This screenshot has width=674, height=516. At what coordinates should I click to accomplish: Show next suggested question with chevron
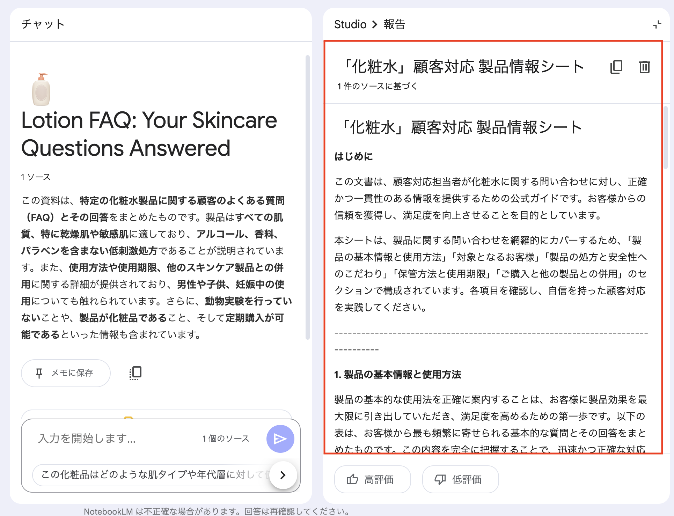pyautogui.click(x=283, y=475)
